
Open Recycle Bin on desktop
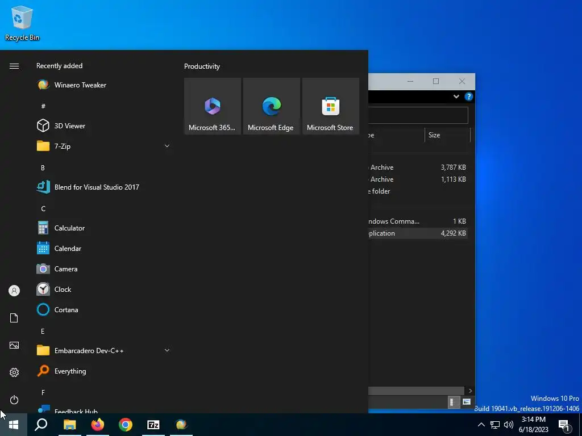[22, 23]
